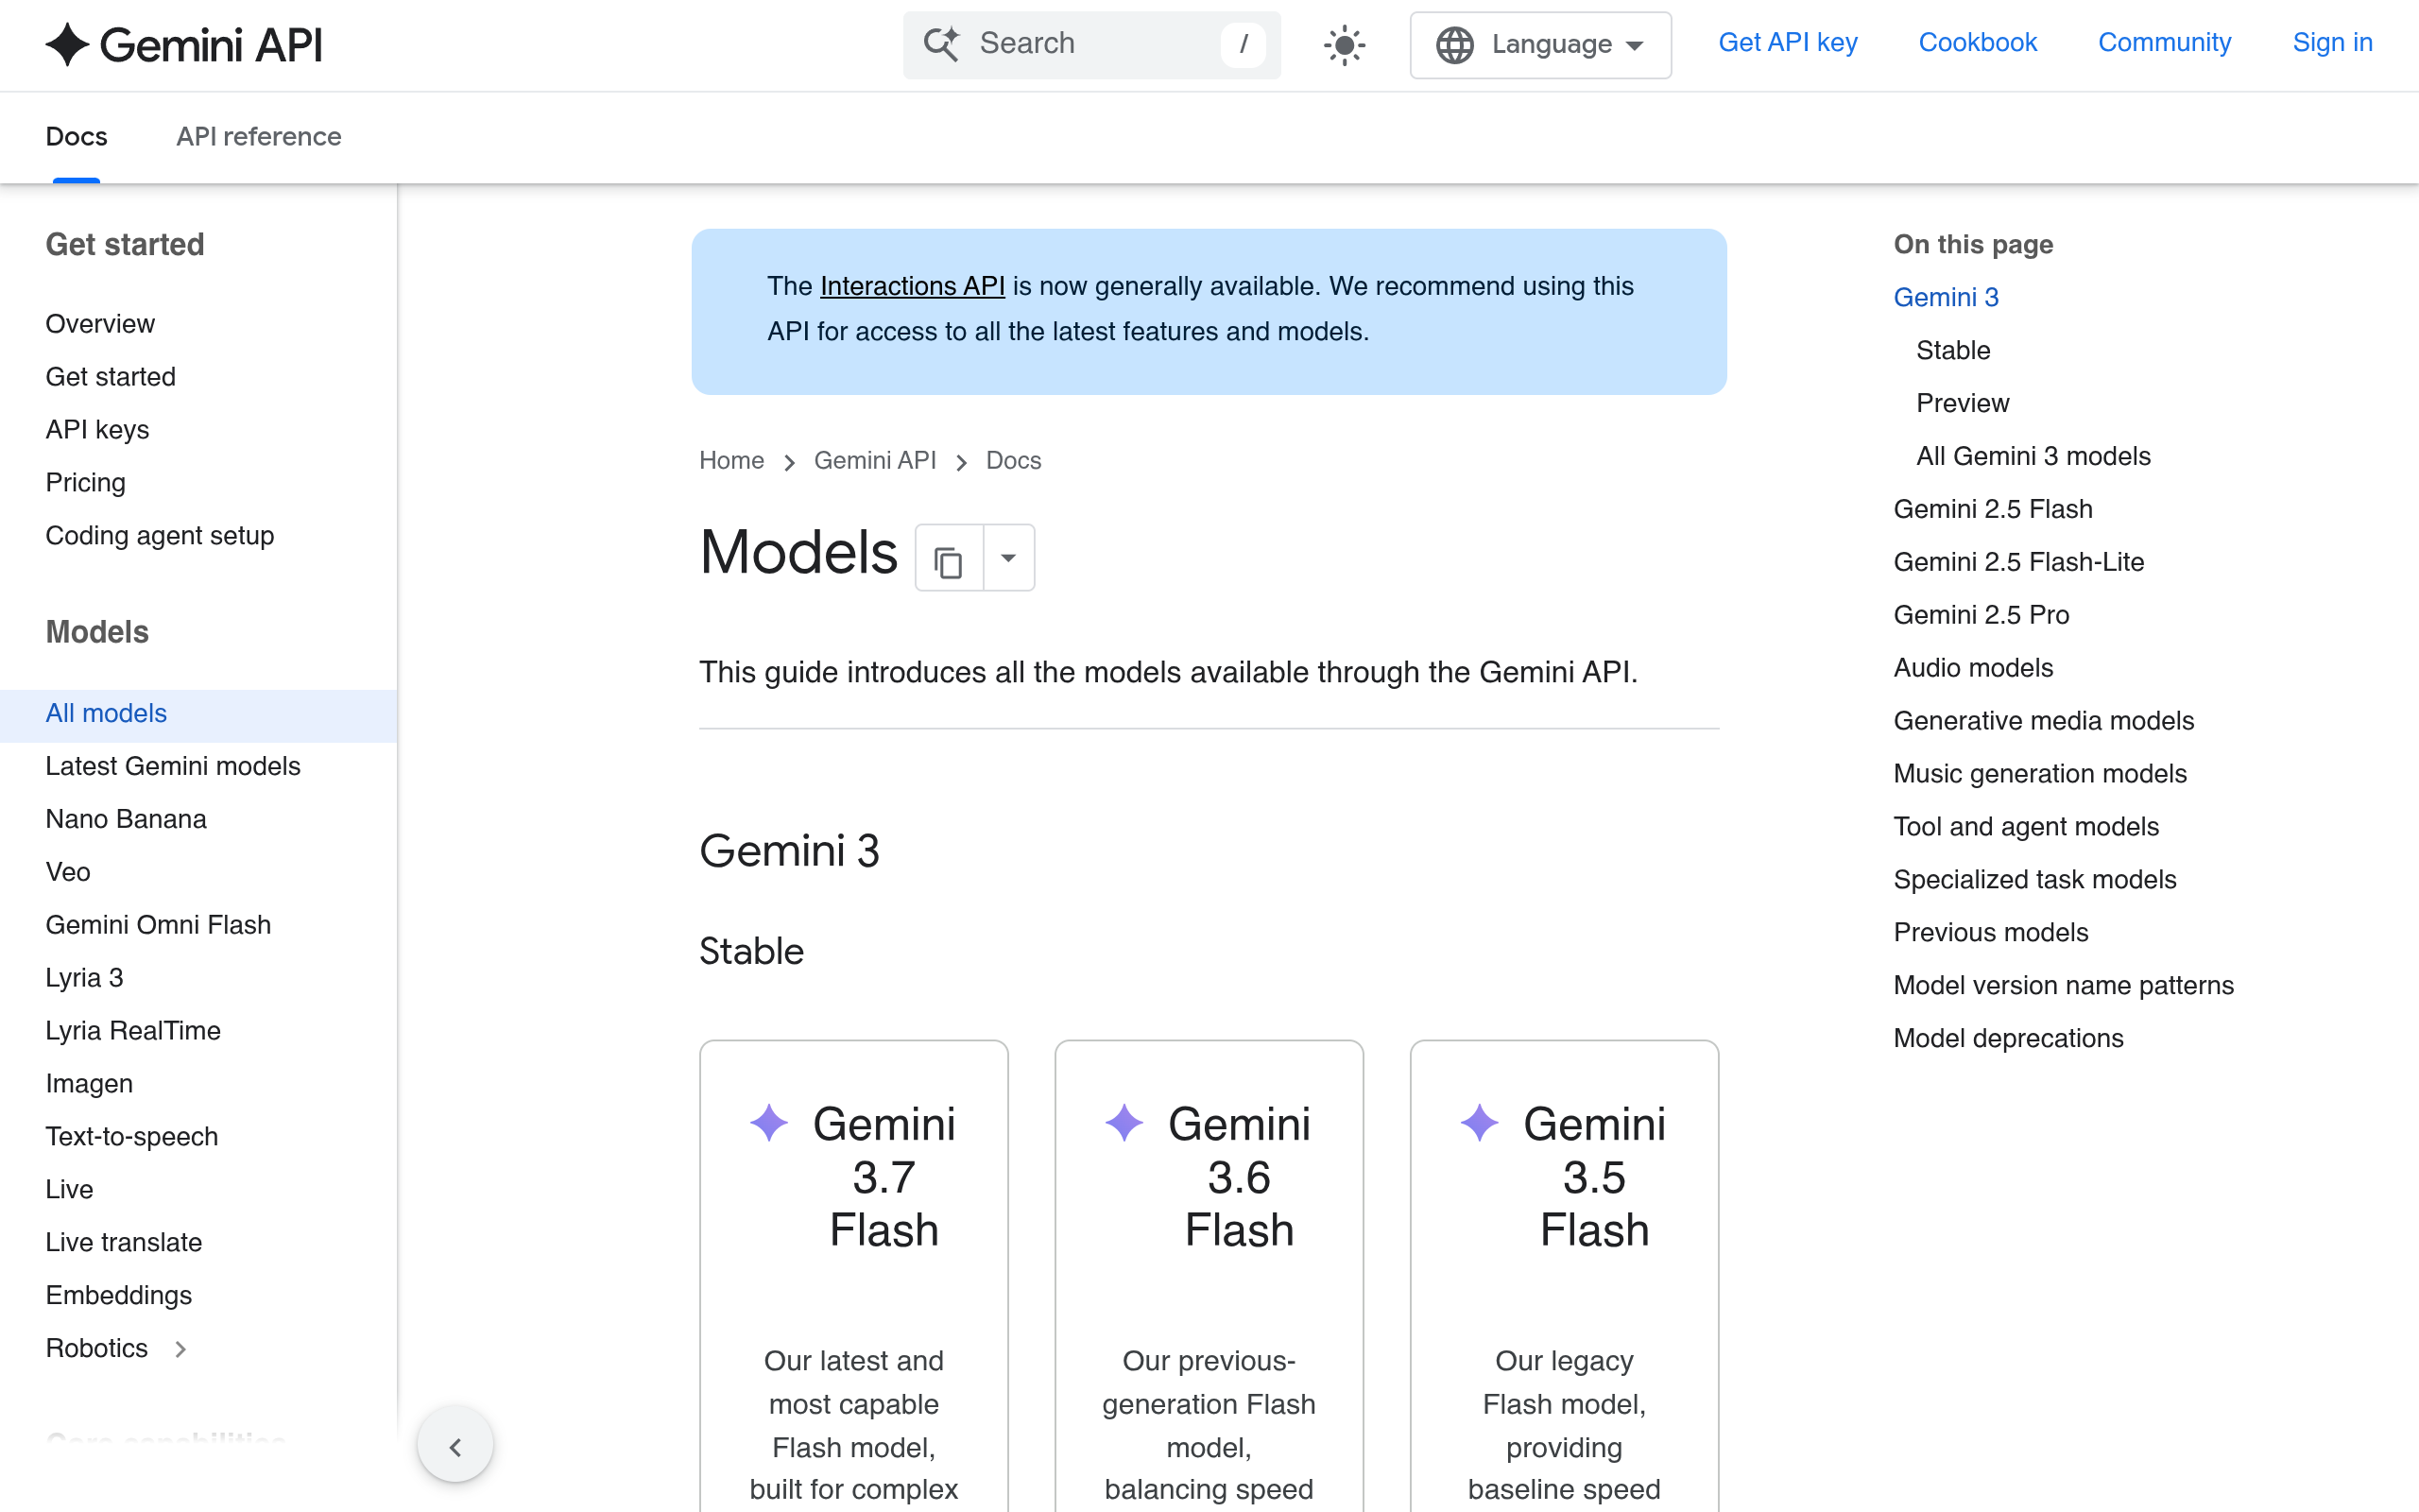The width and height of the screenshot is (2419, 1512).
Task: Open Latest Gemini models in sidebar
Action: tap(173, 767)
